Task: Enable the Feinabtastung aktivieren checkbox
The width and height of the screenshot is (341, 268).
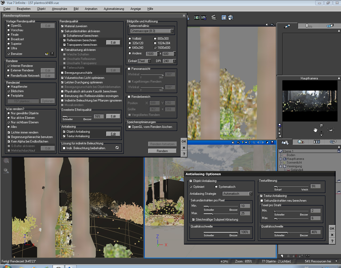Action: (62, 50)
